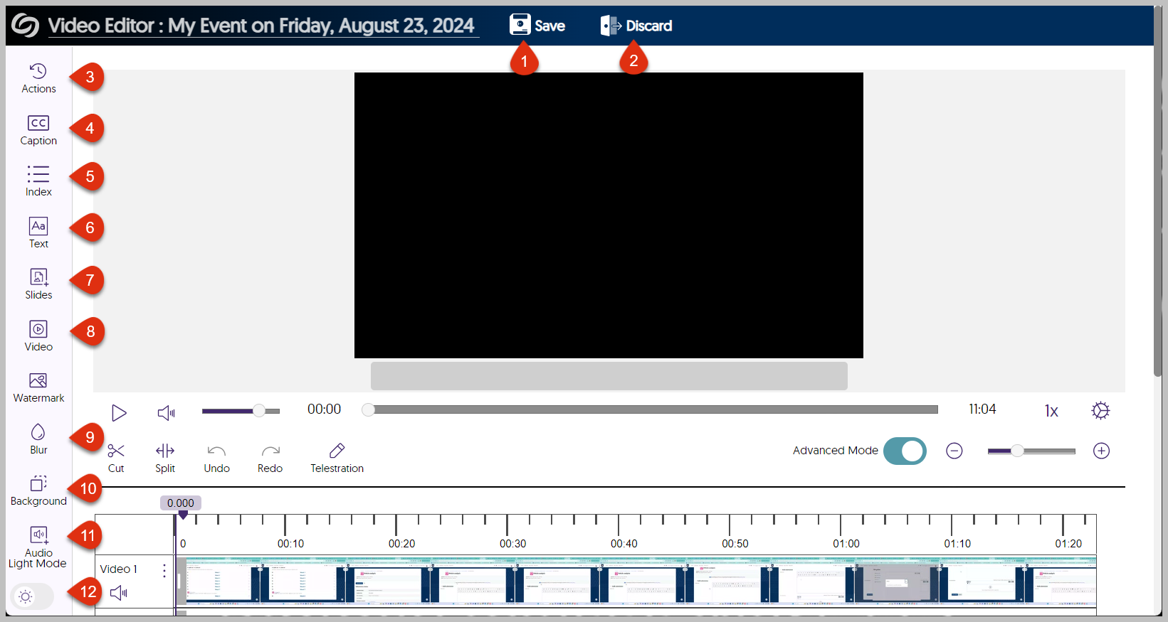Open the Video 1 track options menu
1168x622 pixels.
tap(164, 571)
